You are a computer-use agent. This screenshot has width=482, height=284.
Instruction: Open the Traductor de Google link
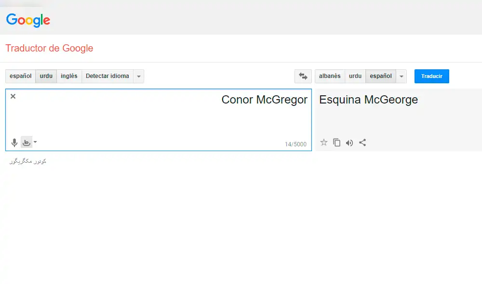coord(49,48)
